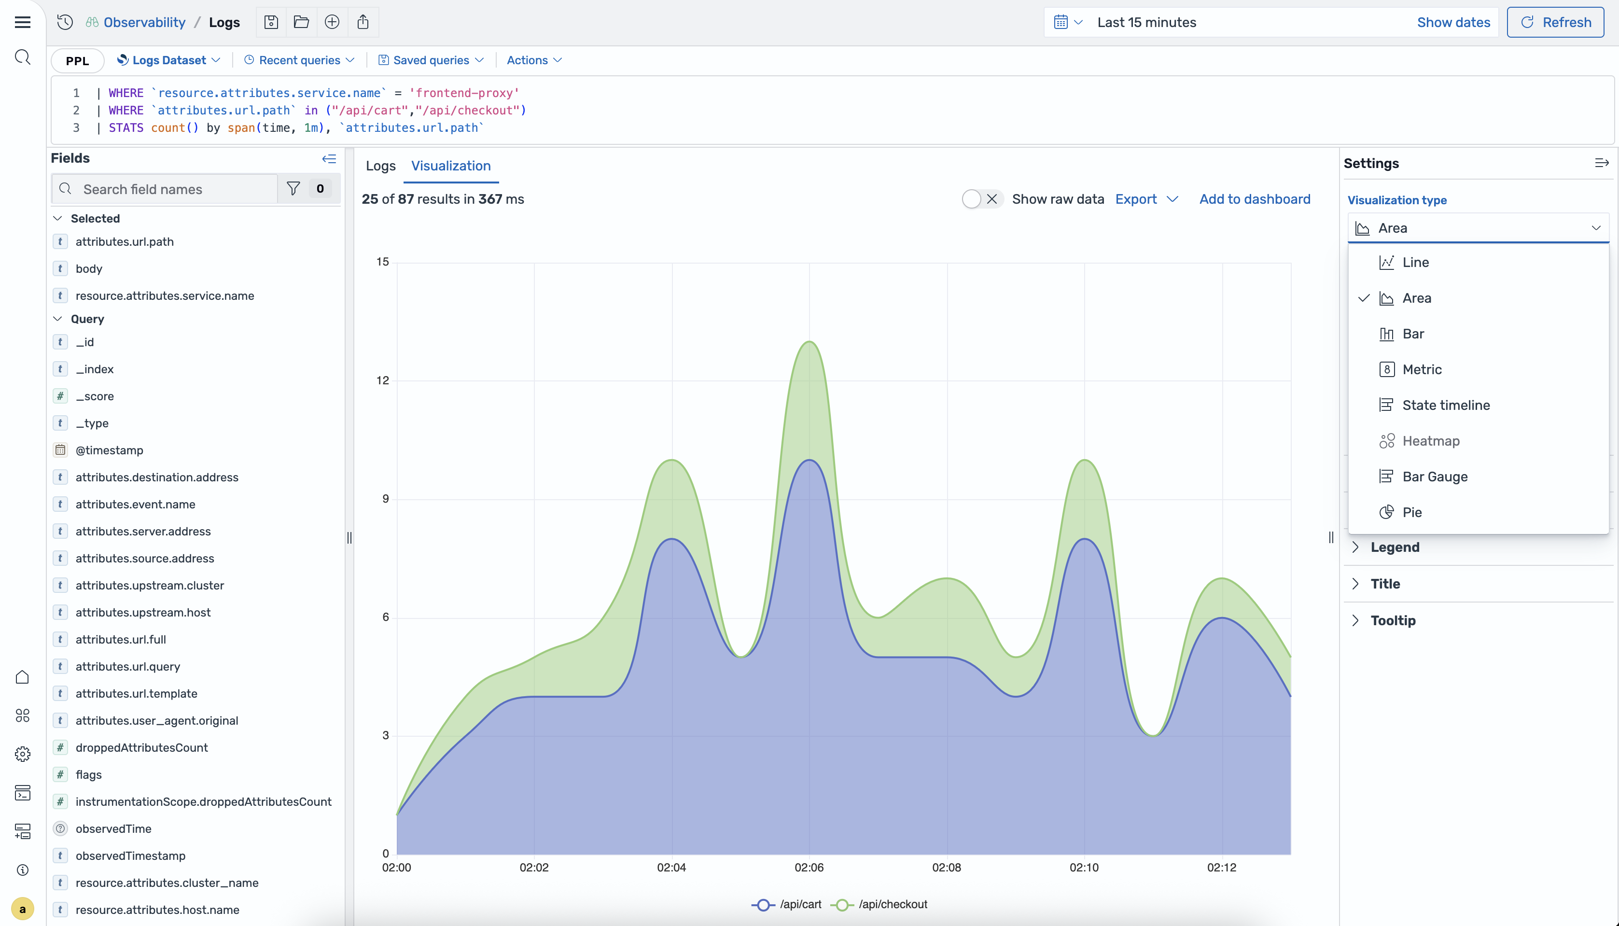Open the field filter funnel icon
1619x926 pixels.
[293, 188]
